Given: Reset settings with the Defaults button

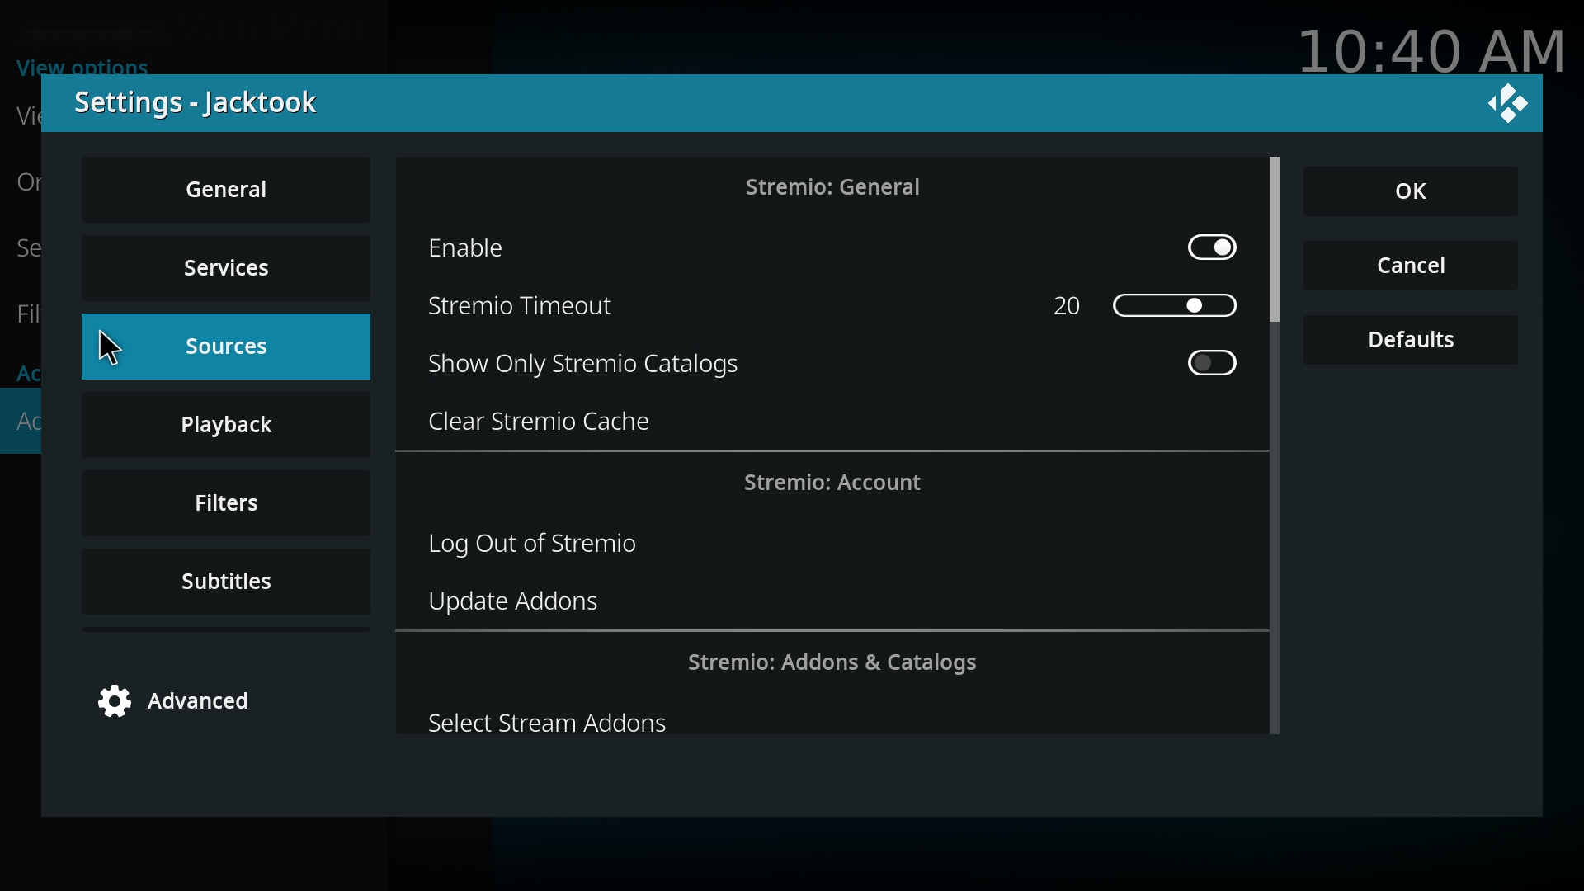Looking at the screenshot, I should tap(1411, 341).
